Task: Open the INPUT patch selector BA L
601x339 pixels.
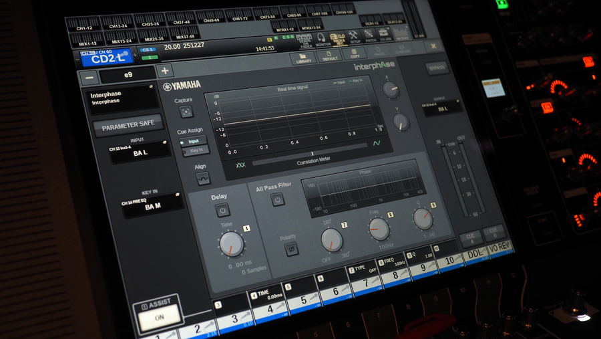Action: (x=138, y=151)
